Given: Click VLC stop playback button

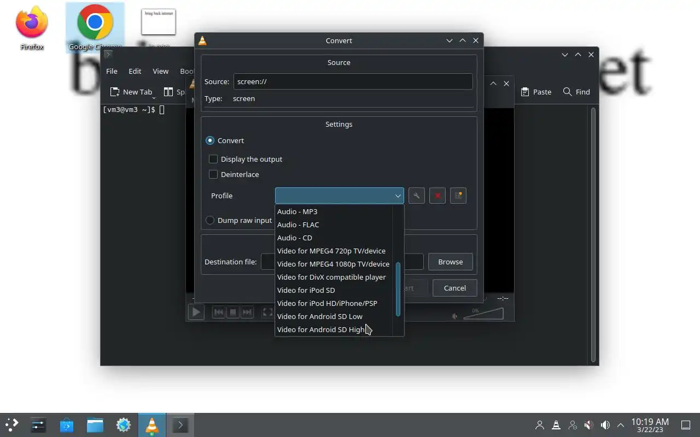Looking at the screenshot, I should coord(232,312).
